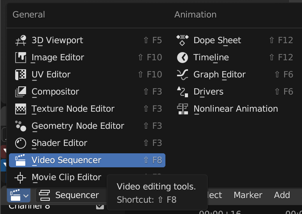This screenshot has height=214, width=302.
Task: Click the Geometry Node Editor icon
Action: (21, 126)
